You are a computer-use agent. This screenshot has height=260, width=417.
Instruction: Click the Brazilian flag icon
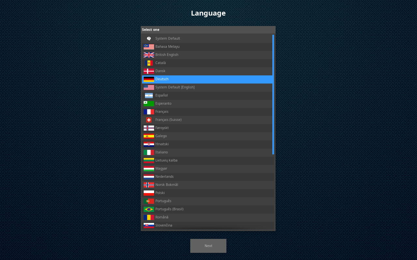(x=149, y=209)
